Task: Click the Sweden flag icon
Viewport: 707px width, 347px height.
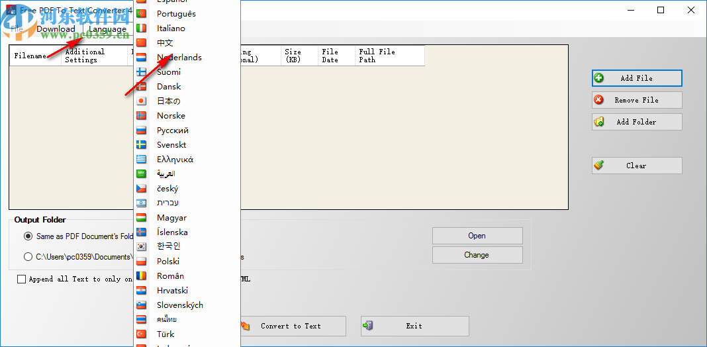Action: tap(141, 145)
